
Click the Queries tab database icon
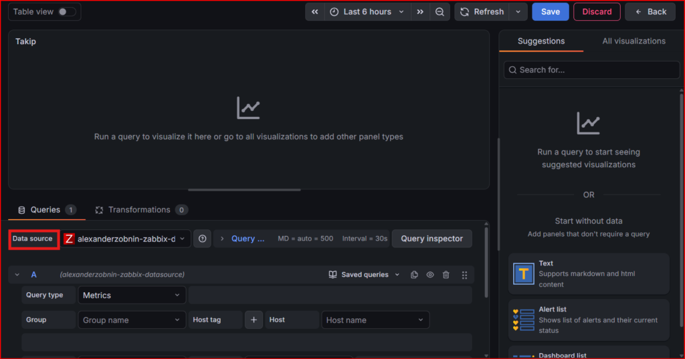21,210
